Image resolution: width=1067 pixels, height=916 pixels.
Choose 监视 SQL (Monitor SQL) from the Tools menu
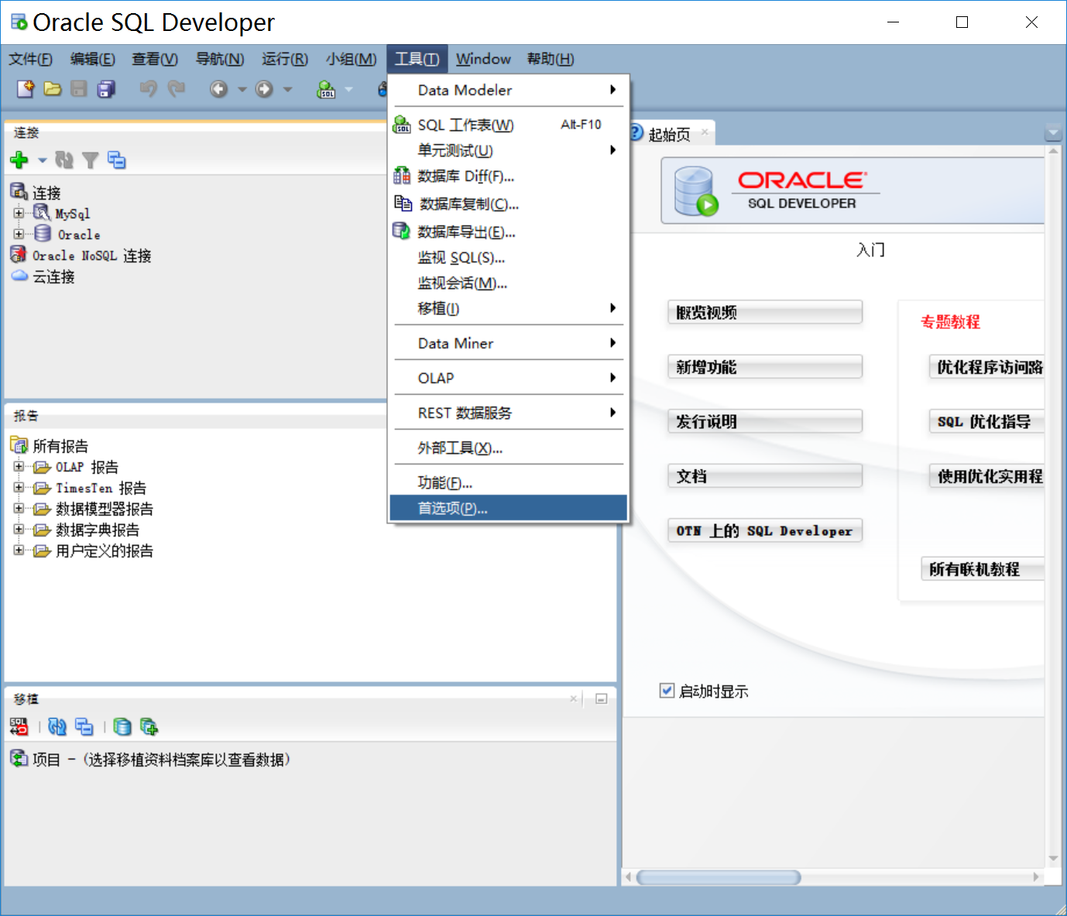[509, 257]
